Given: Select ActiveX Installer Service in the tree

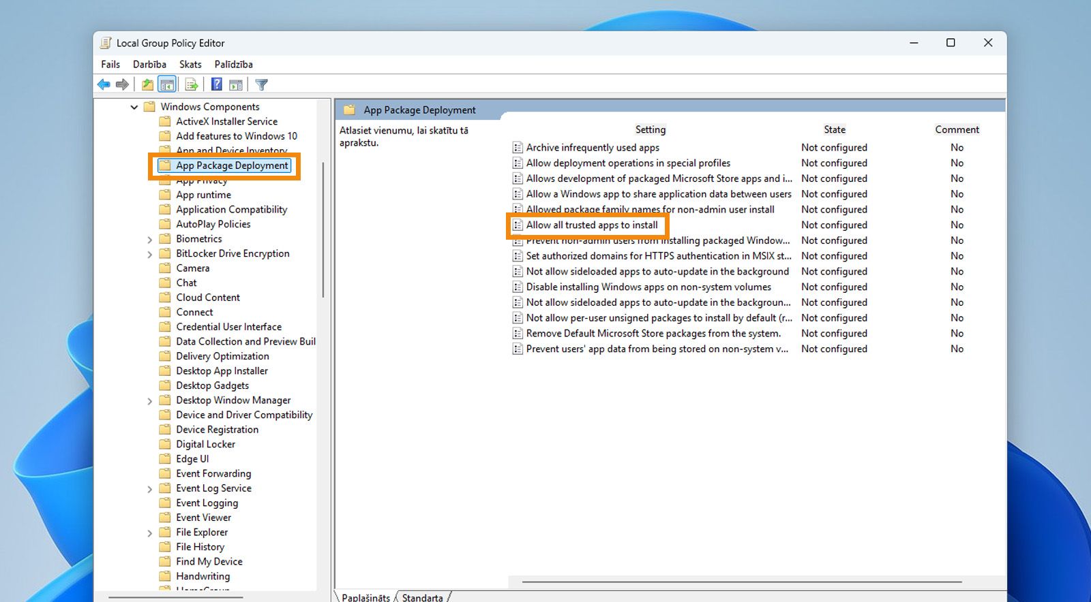Looking at the screenshot, I should [227, 121].
